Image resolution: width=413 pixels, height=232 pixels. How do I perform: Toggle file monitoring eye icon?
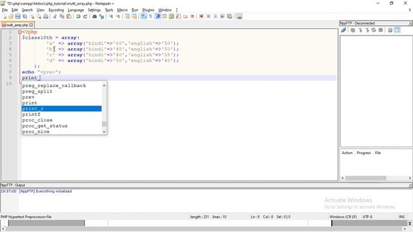[x=192, y=17]
